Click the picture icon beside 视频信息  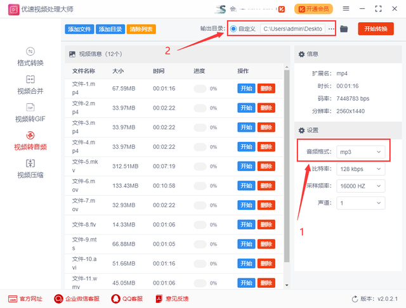[x=72, y=54]
